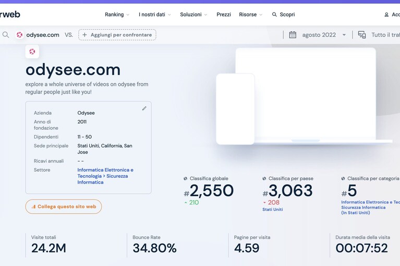The width and height of the screenshot is (400, 266).
Task: Open the Scopri search
Action: pos(283,15)
